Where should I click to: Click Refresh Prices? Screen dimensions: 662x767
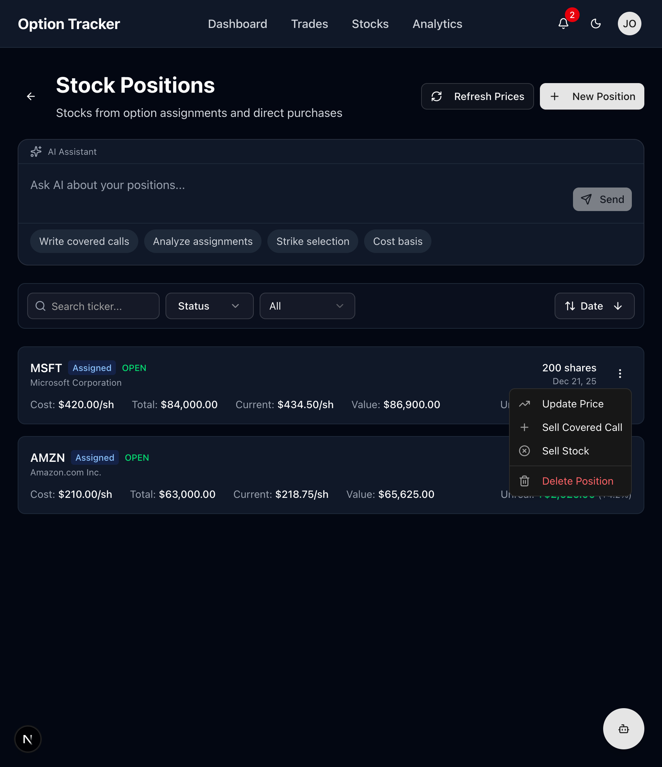point(477,96)
